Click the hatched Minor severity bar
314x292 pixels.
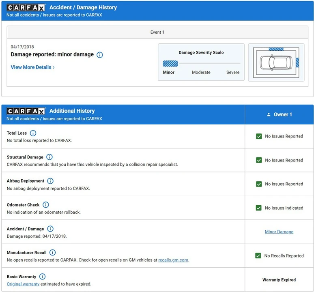[170, 63]
